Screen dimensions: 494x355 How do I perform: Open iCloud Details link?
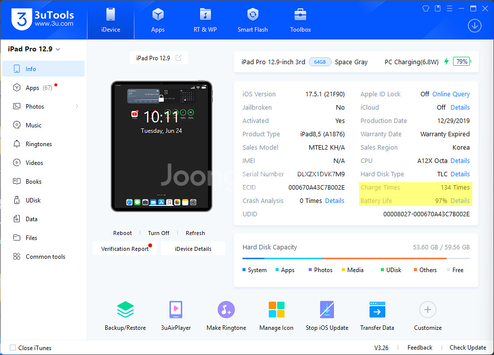tap(460, 108)
